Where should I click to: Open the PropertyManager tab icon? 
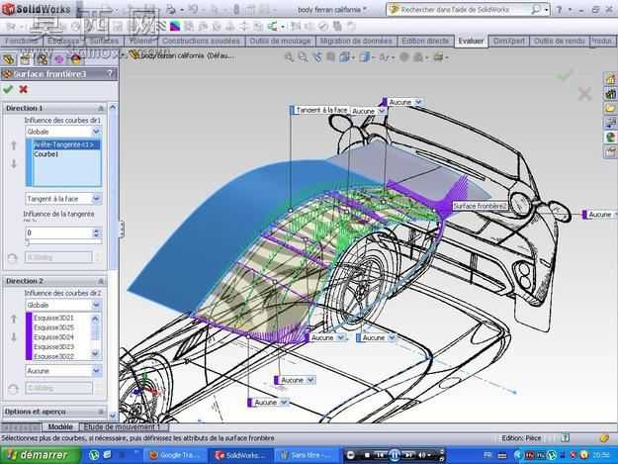click(25, 59)
